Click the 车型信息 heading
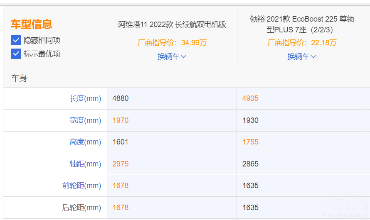Image resolution: width=370 pixels, height=220 pixels. click(x=32, y=24)
